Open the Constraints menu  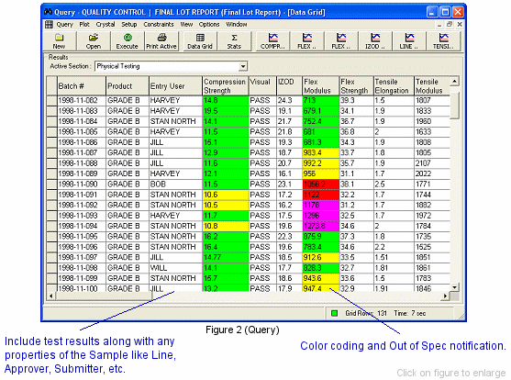pyautogui.click(x=159, y=25)
